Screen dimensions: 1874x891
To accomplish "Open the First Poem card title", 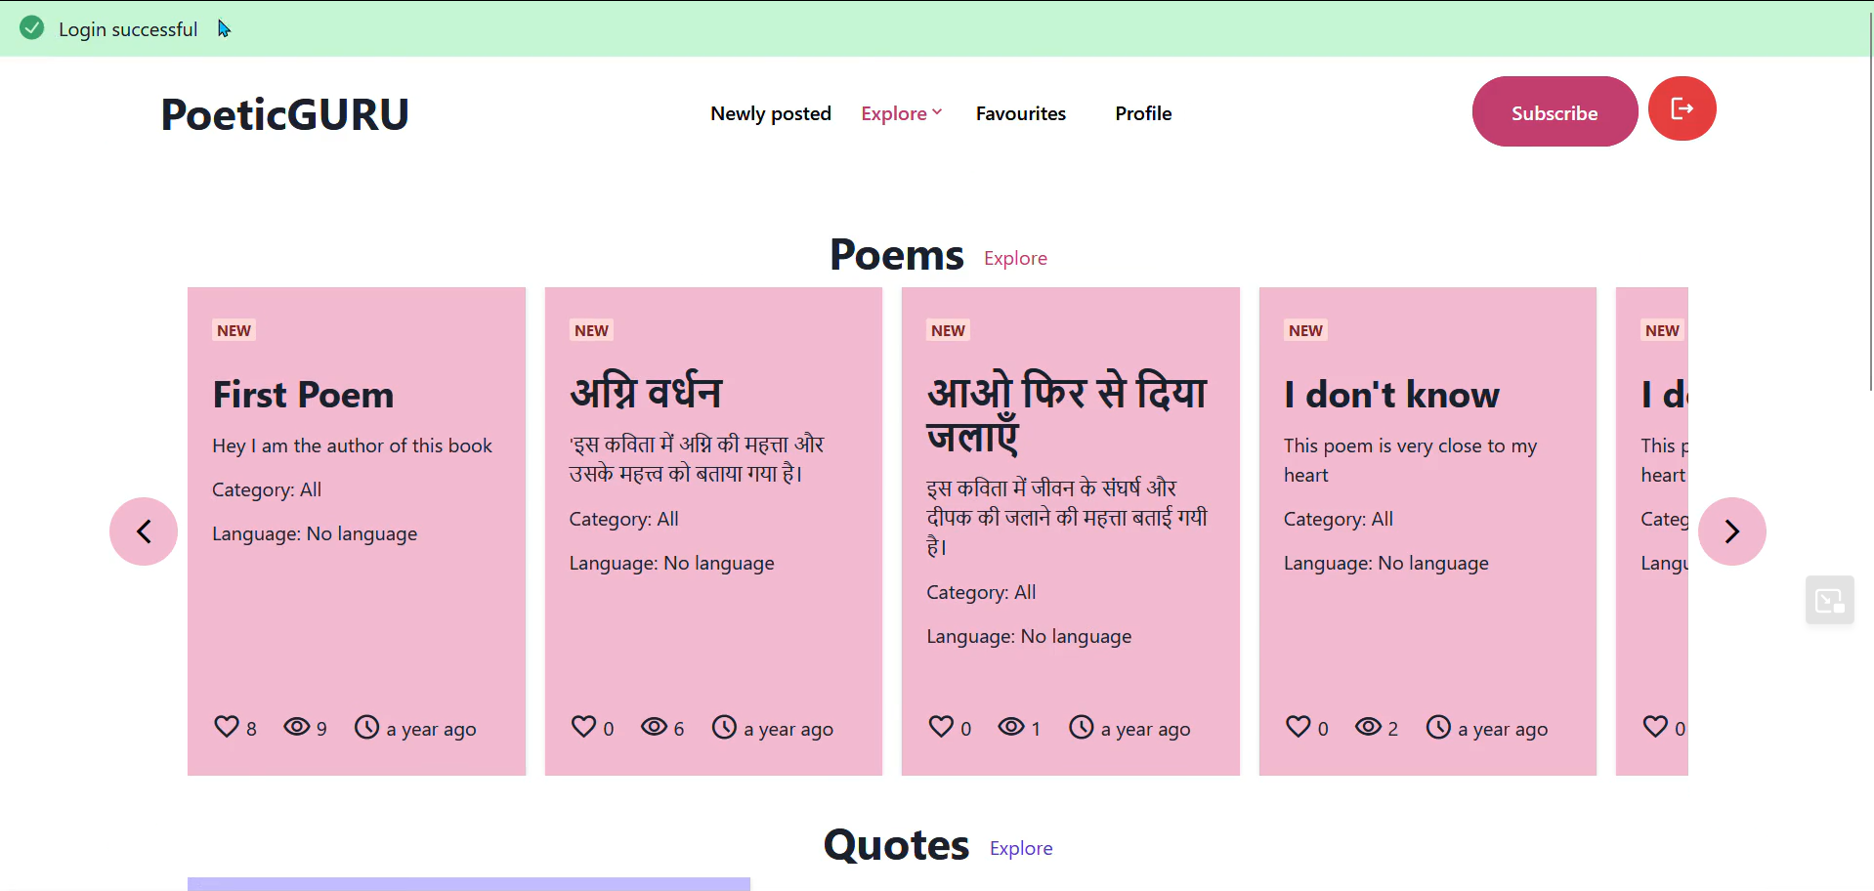I will point(303,395).
